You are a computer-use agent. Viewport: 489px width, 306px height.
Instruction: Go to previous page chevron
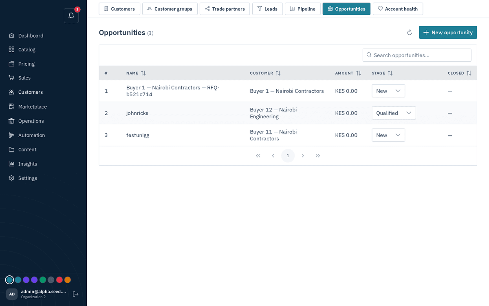pos(273,155)
